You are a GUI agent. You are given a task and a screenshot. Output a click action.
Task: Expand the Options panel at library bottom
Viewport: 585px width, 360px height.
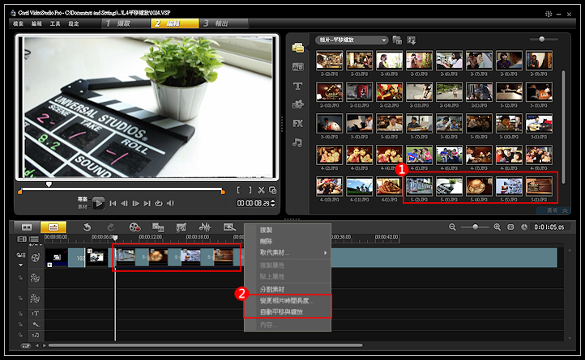[553, 210]
